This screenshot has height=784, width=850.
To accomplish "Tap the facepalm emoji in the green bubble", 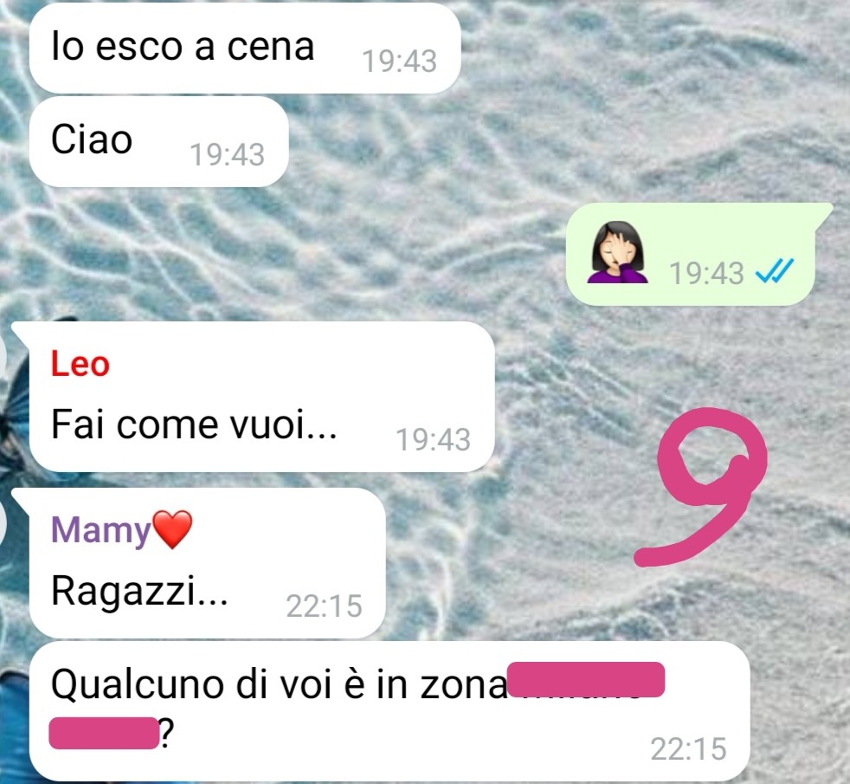I will point(617,252).
